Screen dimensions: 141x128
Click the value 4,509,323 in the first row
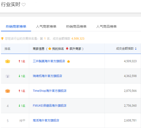pyautogui.click(x=130, y=61)
